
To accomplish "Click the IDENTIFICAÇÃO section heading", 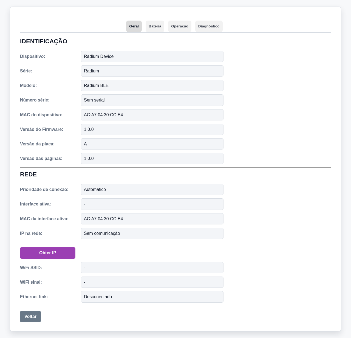I will click(x=44, y=41).
